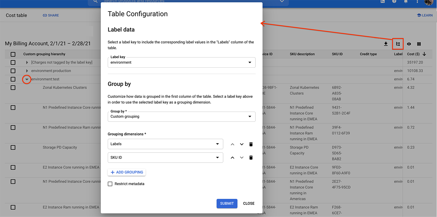Screen dimensions: 437x217
Task: Move Labels grouping down with arrow
Action: pos(242,144)
